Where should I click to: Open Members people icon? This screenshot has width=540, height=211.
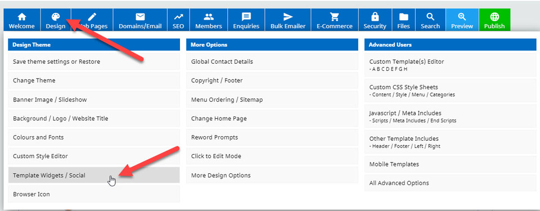(209, 16)
